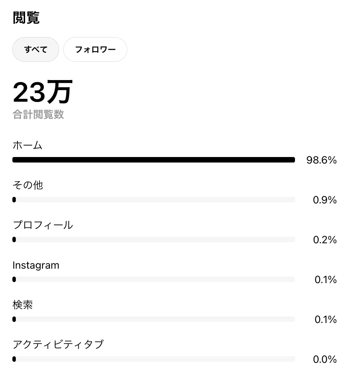Screen dimensions: 350x380
Task: Click the 98.6% percentage value
Action: click(321, 160)
